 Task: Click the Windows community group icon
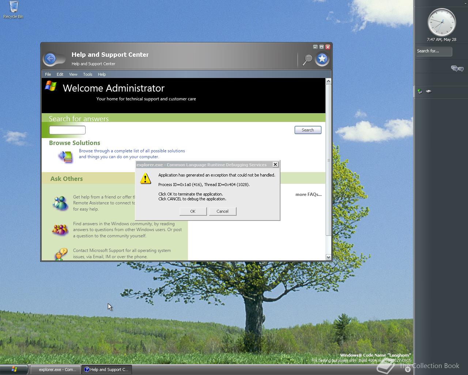[60, 230]
